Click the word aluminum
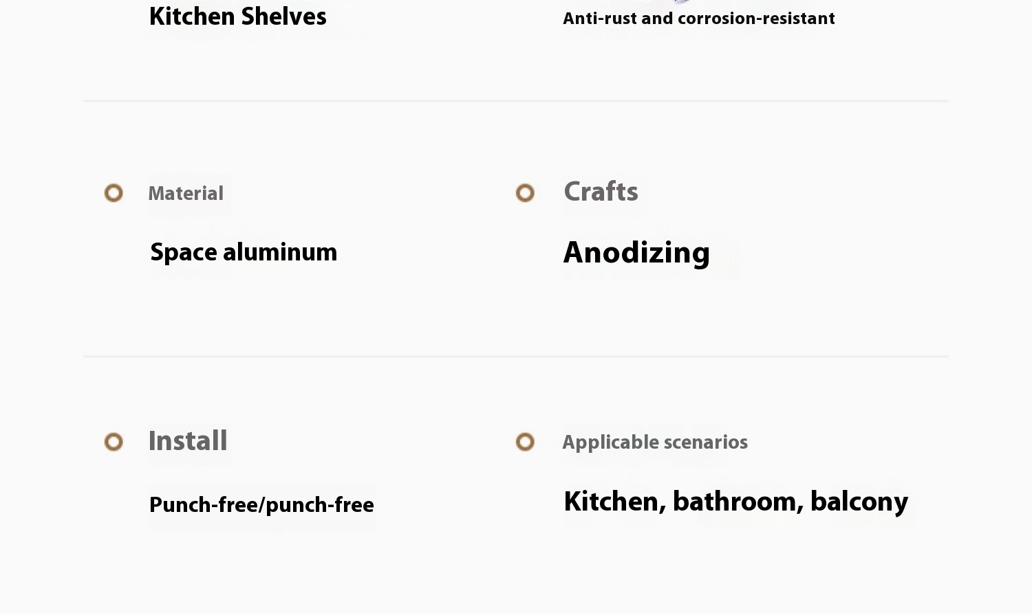1032x615 pixels. [x=280, y=252]
